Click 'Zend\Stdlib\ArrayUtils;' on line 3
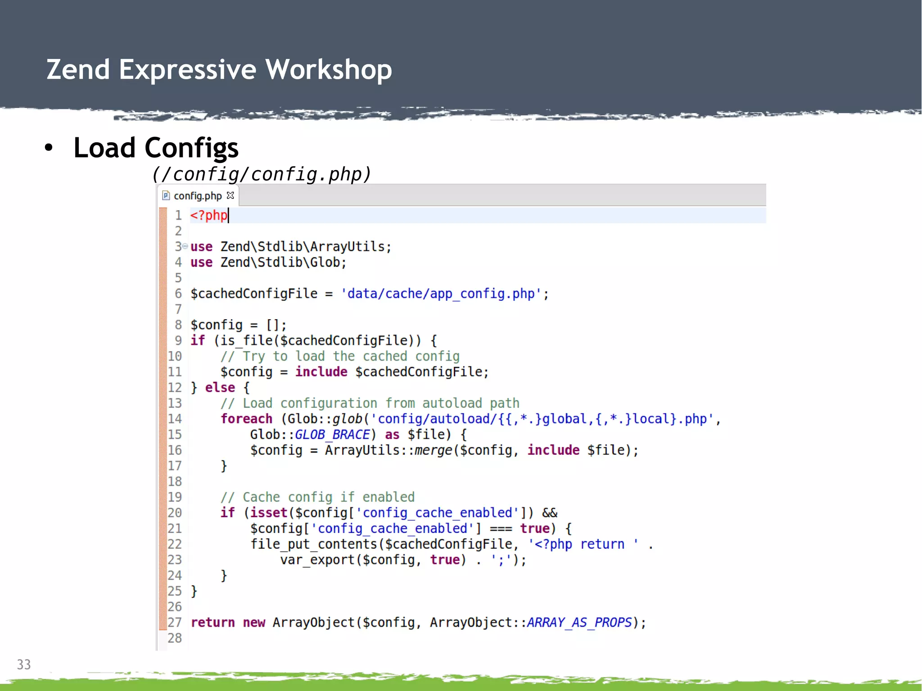This screenshot has width=922, height=691. (x=306, y=247)
